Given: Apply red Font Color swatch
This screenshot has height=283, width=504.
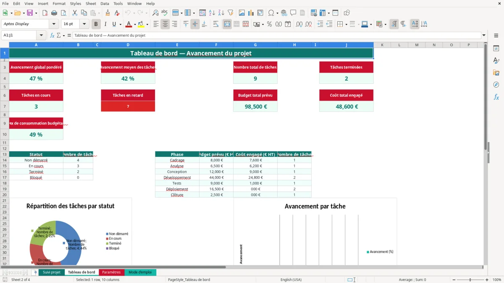Looking at the screenshot, I should coord(129,24).
